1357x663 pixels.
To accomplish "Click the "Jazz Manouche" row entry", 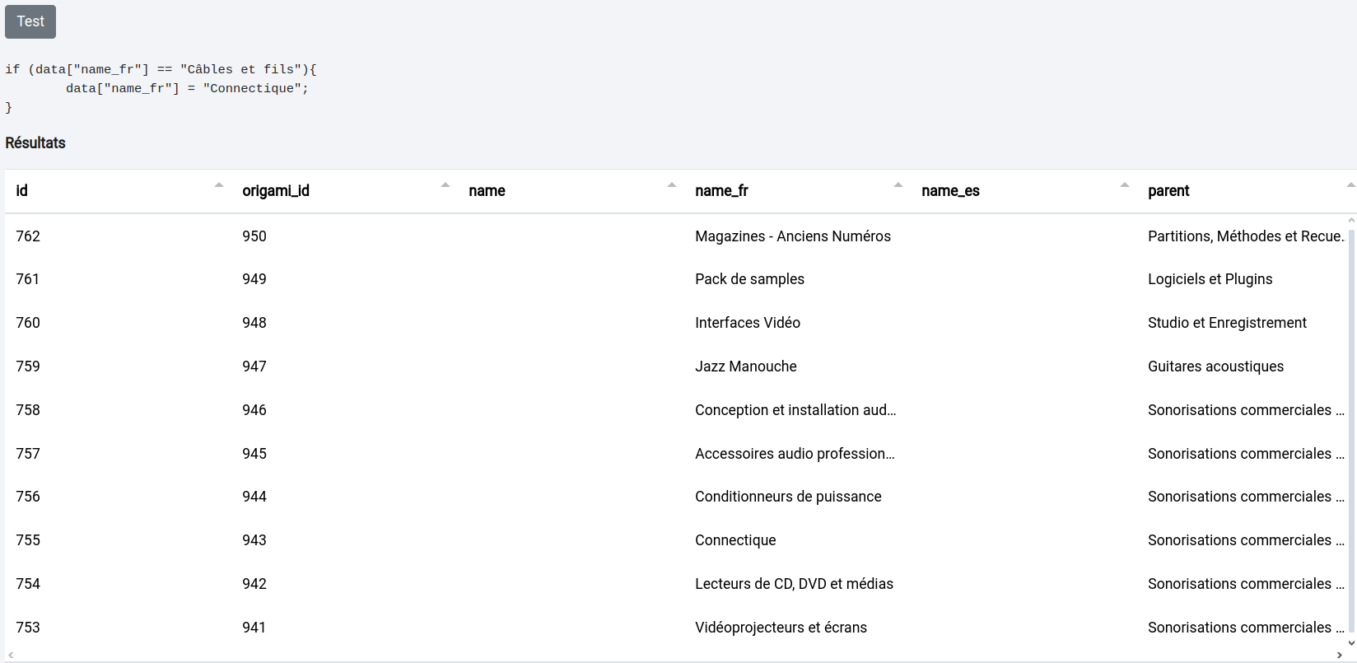I will (x=745, y=367).
